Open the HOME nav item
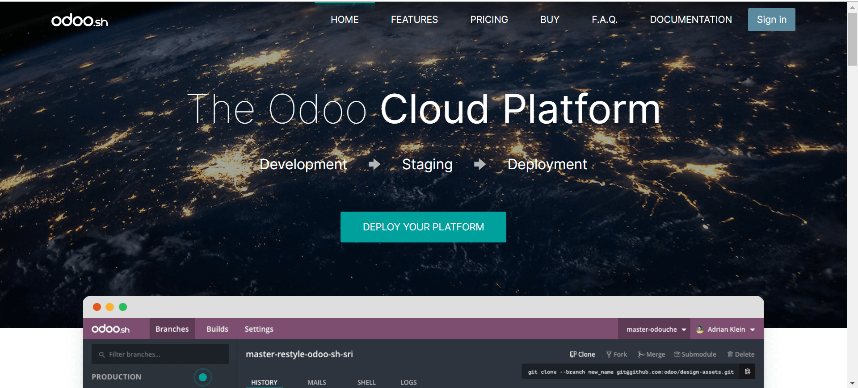 [345, 20]
